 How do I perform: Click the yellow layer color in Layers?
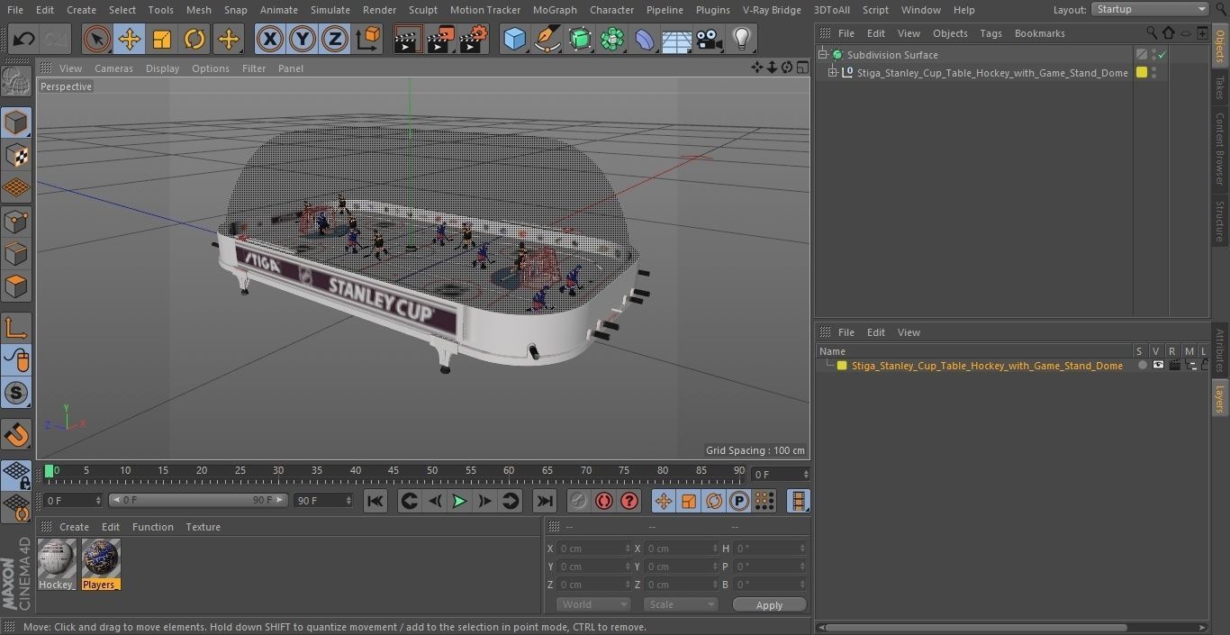pyautogui.click(x=842, y=366)
